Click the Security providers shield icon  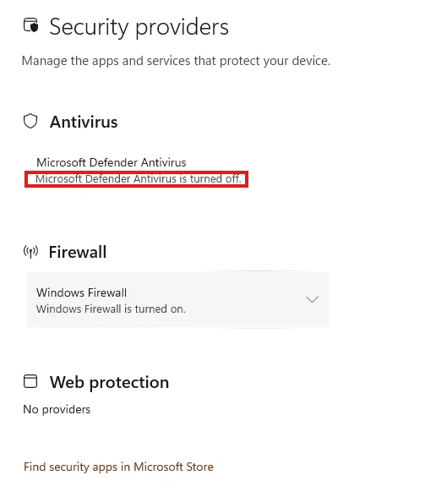(30, 25)
